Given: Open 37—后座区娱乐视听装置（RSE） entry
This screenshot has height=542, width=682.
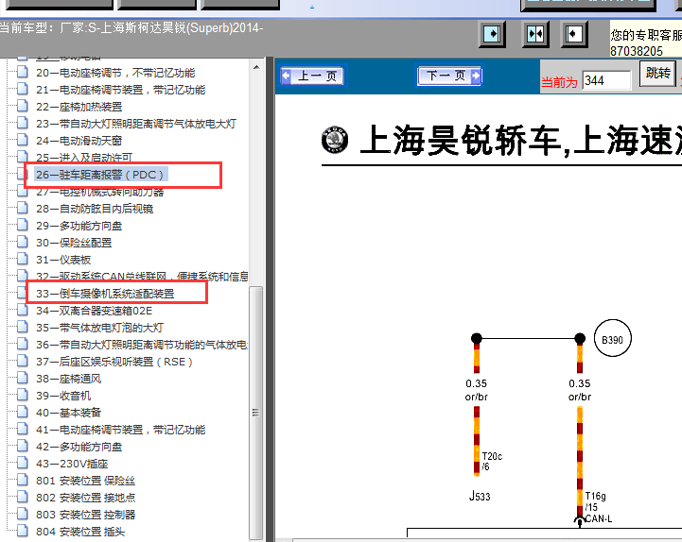Looking at the screenshot, I should [x=114, y=362].
